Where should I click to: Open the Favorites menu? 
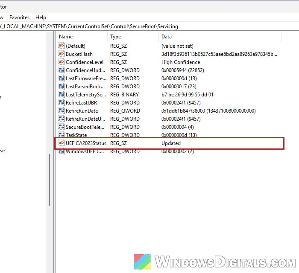(x=20, y=17)
